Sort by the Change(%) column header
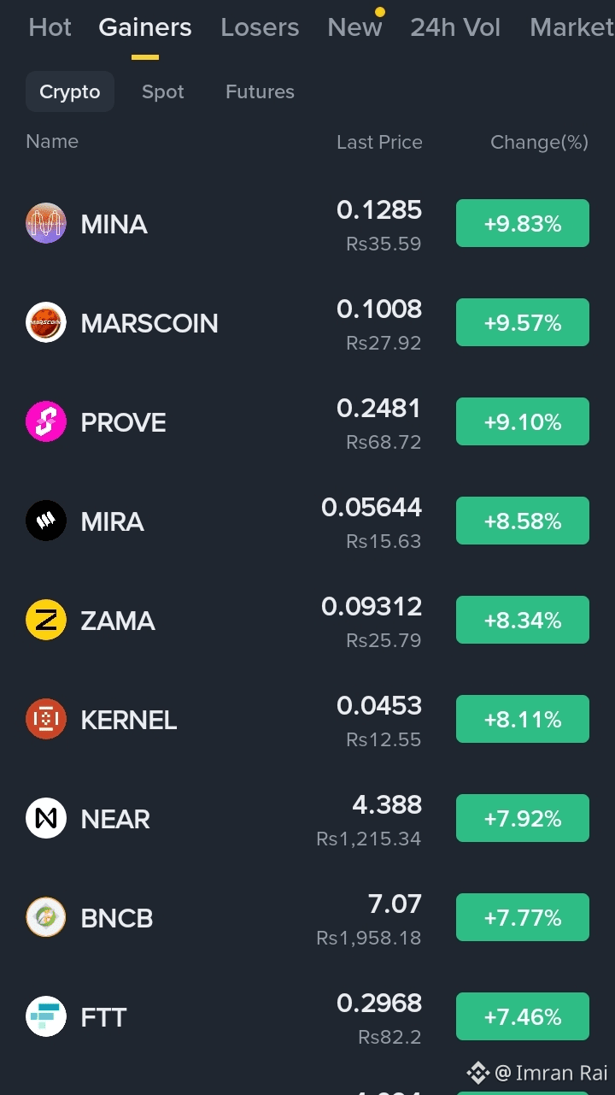Image resolution: width=615 pixels, height=1095 pixels. (x=539, y=142)
